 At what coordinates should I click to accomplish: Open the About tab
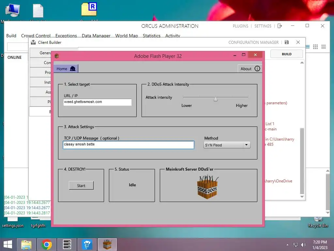click(x=250, y=69)
